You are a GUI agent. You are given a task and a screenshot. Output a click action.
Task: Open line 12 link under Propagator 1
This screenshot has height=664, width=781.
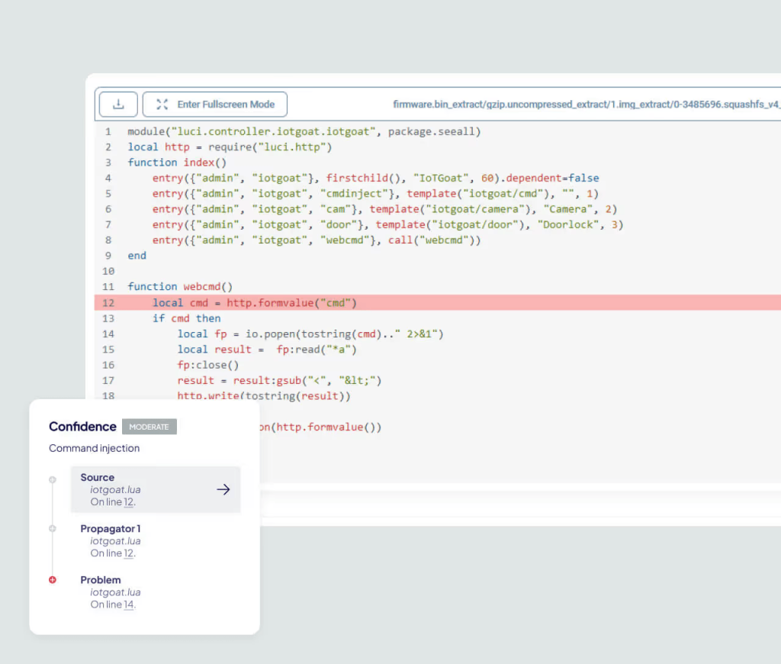pos(129,553)
